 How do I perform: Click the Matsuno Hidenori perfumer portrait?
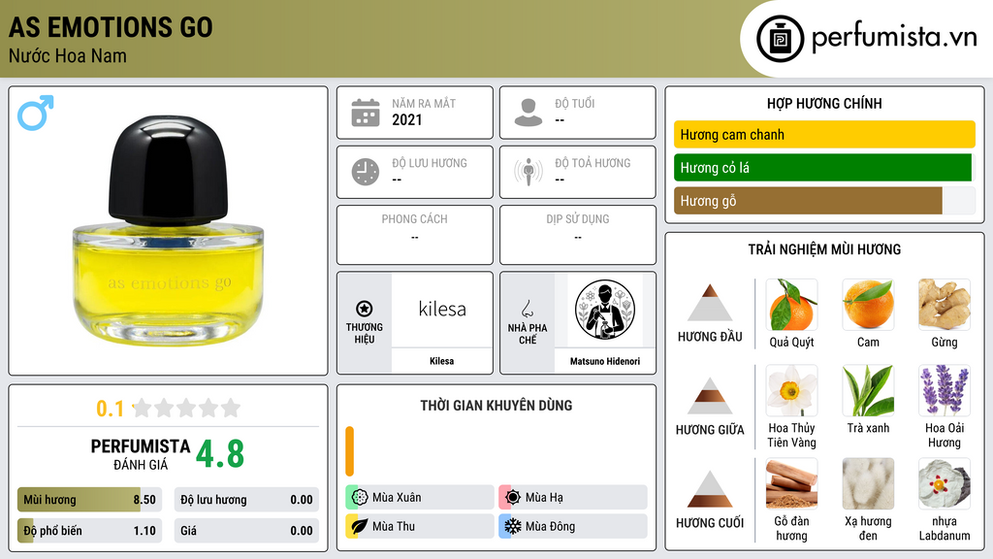[x=605, y=310]
